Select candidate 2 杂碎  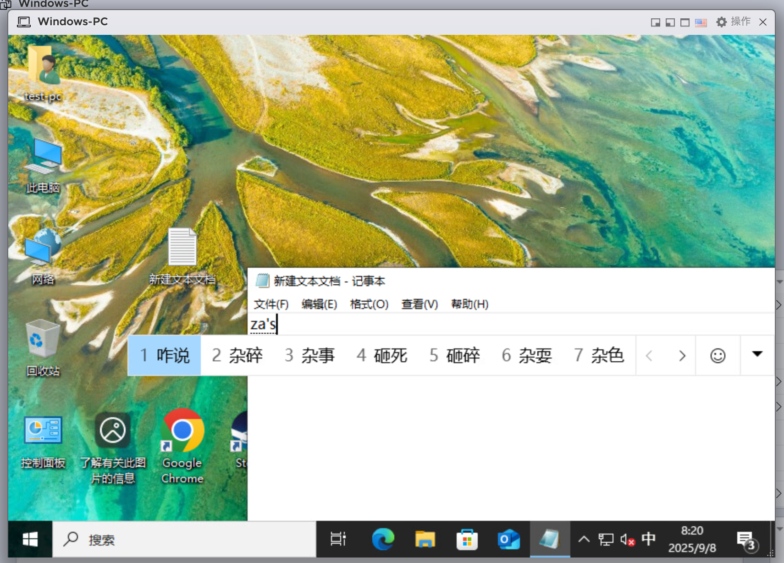(x=237, y=356)
